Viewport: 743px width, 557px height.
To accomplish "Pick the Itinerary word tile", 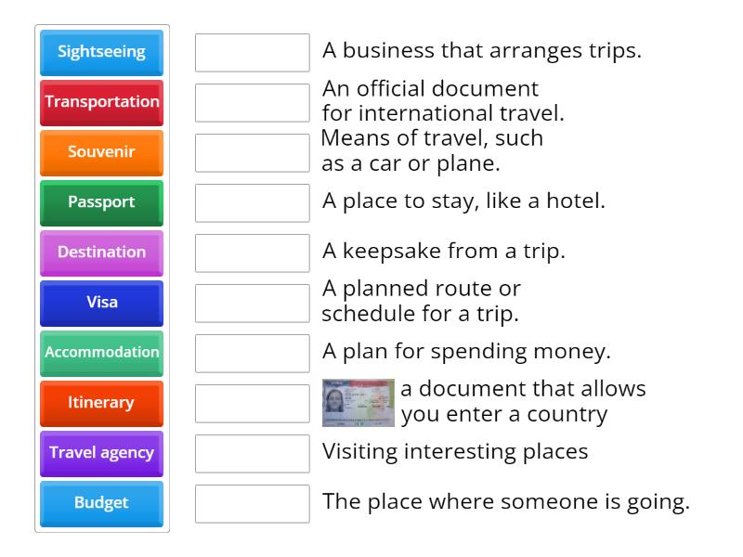I will point(100,404).
